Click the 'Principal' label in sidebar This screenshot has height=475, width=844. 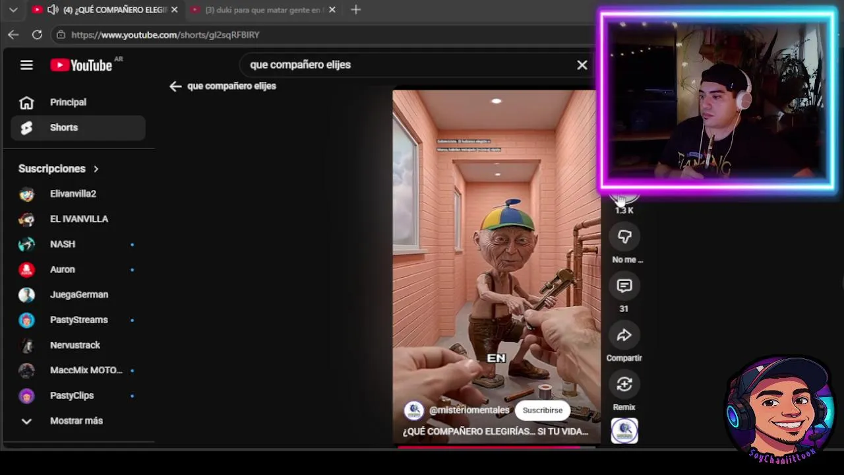[x=68, y=102]
